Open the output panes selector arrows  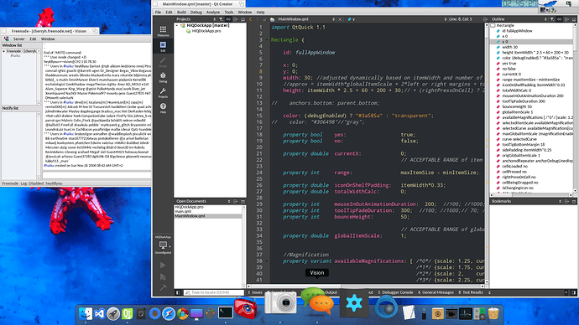[x=490, y=292]
